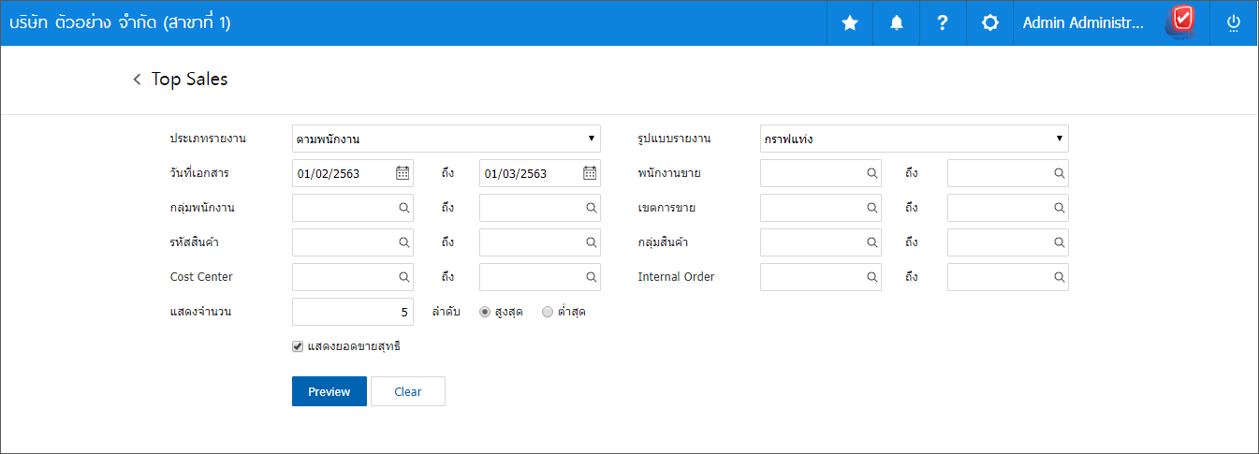Search in first กลุ่มพนักงาน field magnifier

point(403,208)
